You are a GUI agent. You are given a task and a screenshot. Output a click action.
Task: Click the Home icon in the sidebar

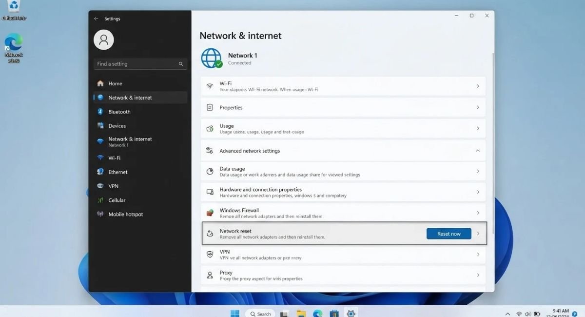(x=100, y=83)
